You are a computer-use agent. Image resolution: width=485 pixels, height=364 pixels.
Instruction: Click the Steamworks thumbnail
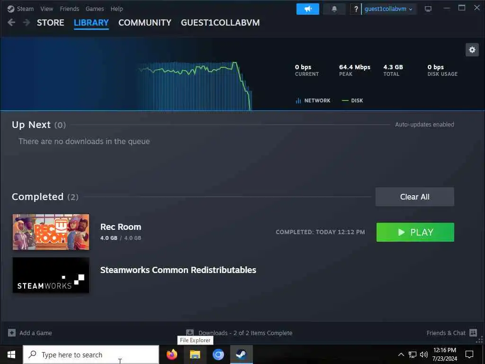click(x=51, y=275)
